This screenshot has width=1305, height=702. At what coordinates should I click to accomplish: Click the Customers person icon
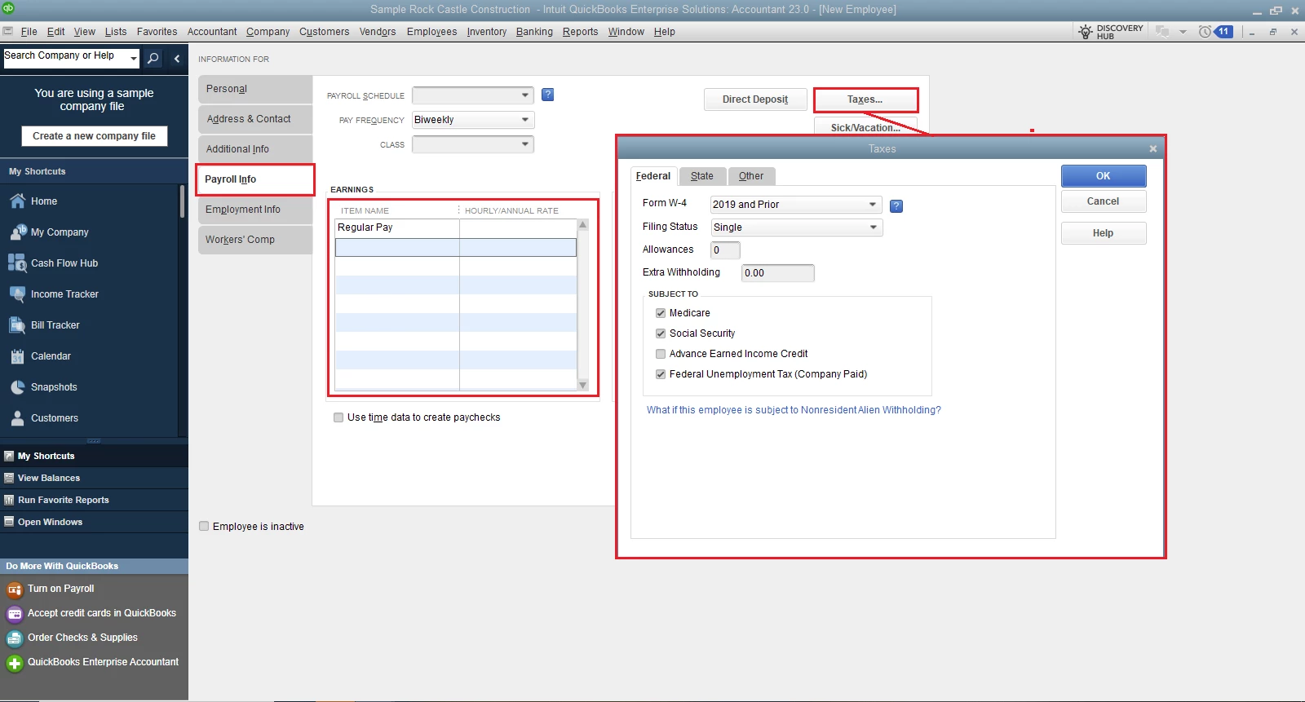[x=17, y=418]
